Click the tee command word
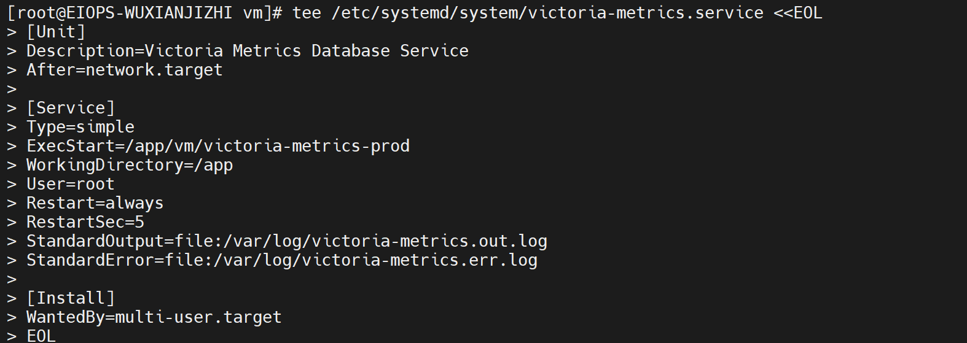The image size is (967, 343). [x=307, y=13]
